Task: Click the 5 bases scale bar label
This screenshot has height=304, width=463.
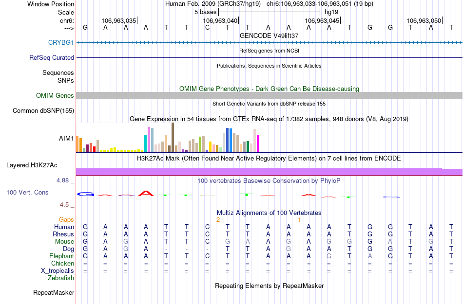Action: pyautogui.click(x=205, y=12)
